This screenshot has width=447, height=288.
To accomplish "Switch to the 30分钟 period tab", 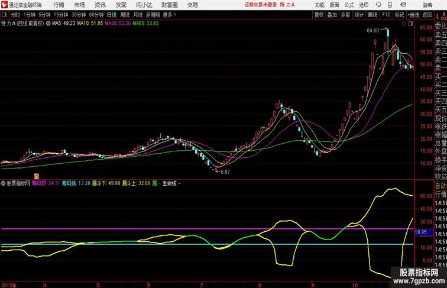I will [79, 15].
